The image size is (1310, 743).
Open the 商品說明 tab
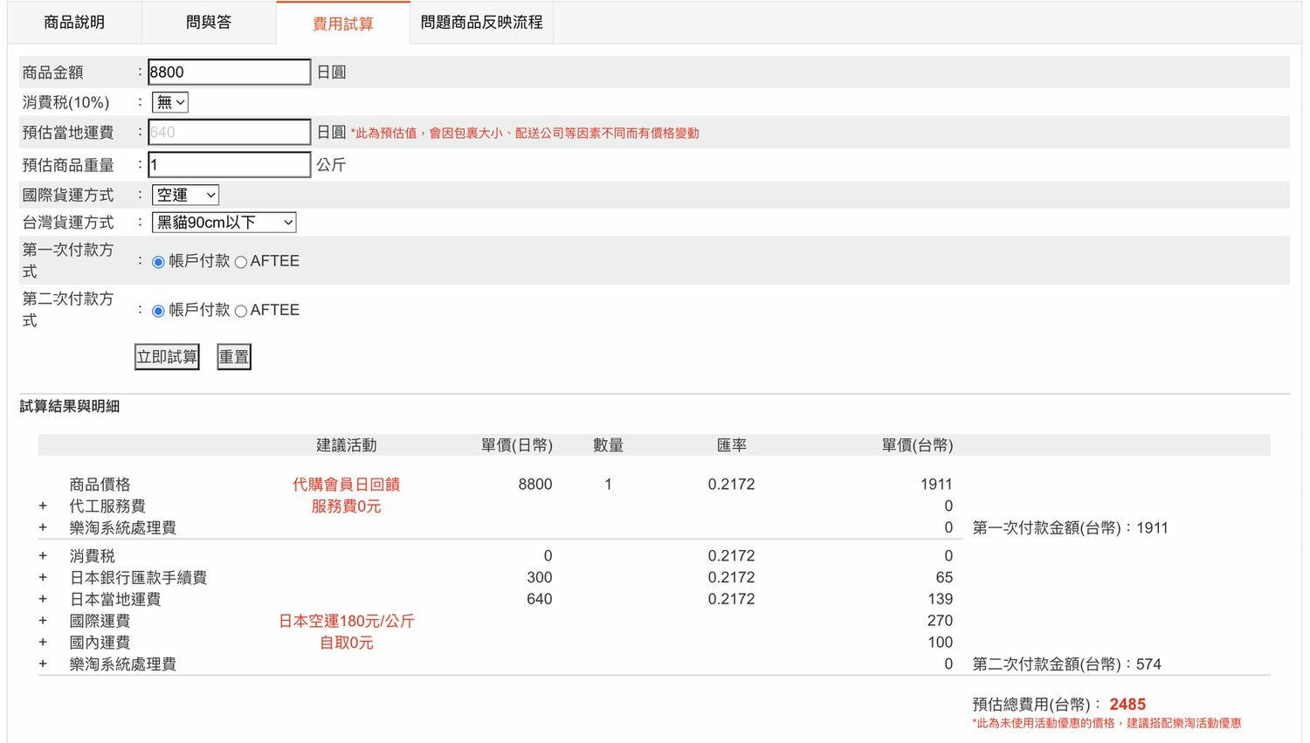[x=74, y=23]
